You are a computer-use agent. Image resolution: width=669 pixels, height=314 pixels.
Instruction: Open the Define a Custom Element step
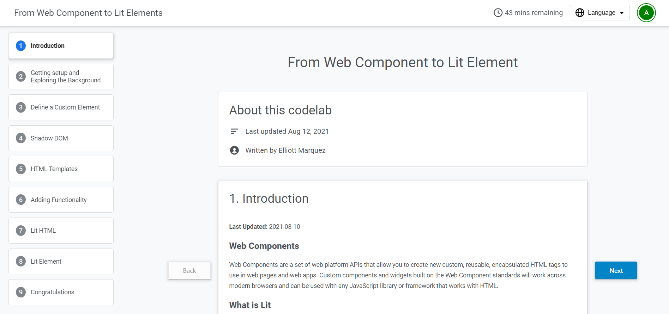click(x=65, y=107)
